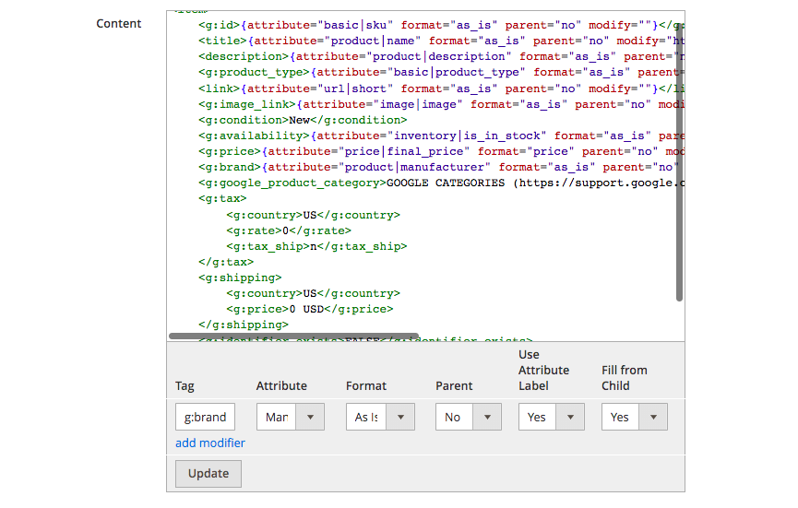The image size is (798, 508).
Task: Open the Use Attribute Label dropdown
Action: [551, 417]
